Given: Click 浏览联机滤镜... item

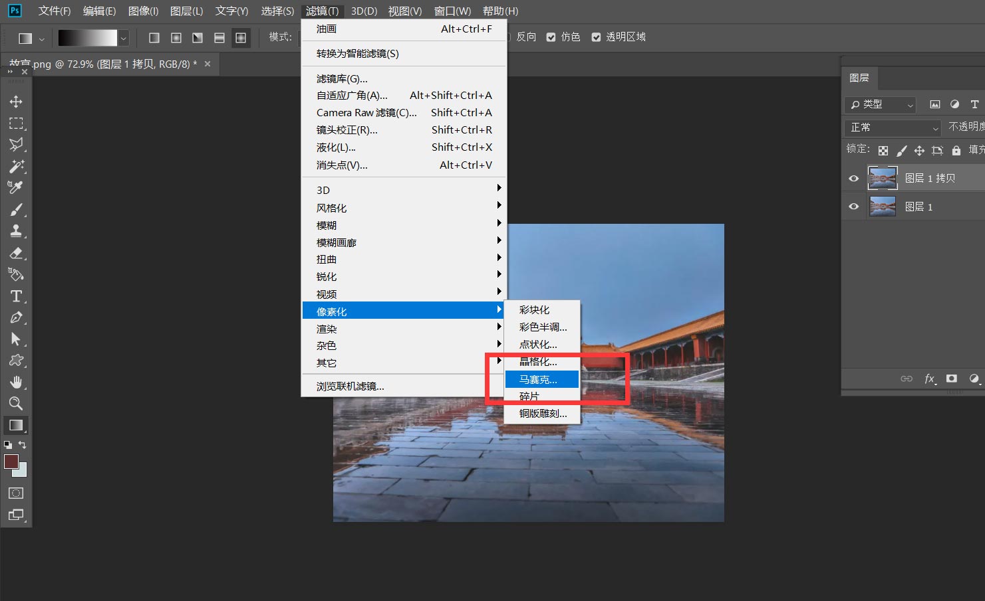Looking at the screenshot, I should (404, 386).
